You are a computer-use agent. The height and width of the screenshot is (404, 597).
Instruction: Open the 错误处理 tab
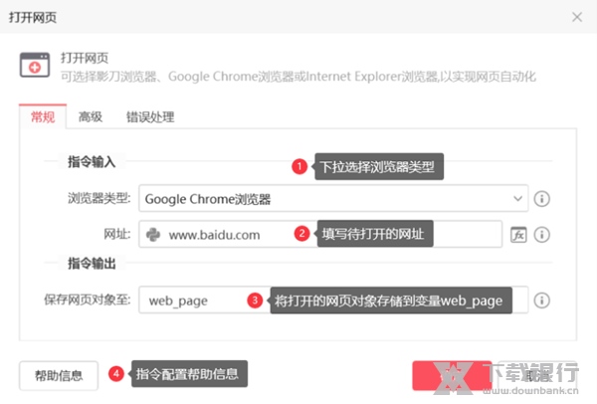pyautogui.click(x=149, y=117)
